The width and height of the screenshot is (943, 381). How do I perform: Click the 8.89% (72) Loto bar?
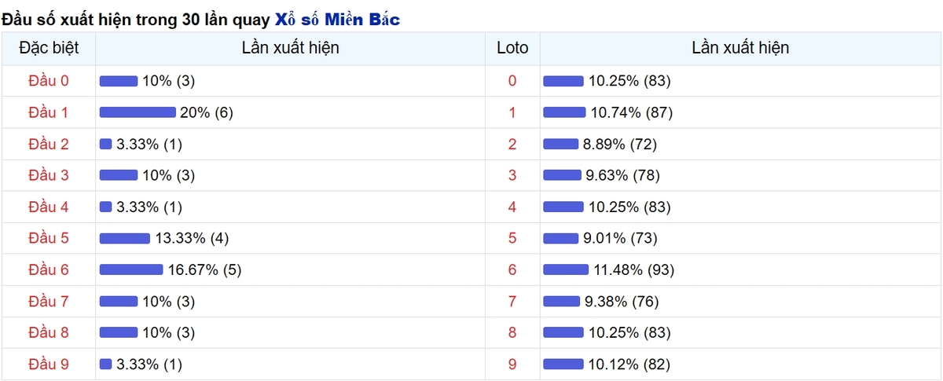[x=561, y=144]
